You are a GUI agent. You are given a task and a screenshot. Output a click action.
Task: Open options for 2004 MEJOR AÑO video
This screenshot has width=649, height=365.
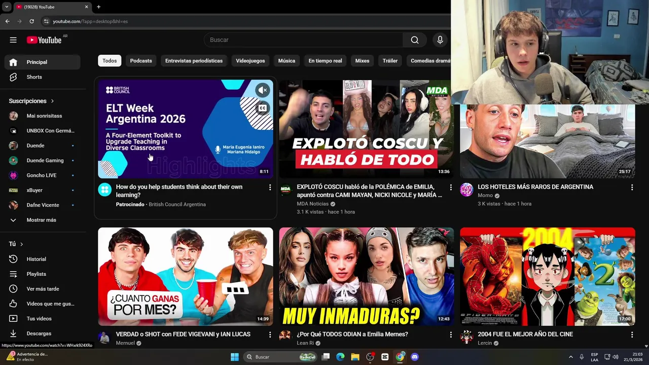(632, 335)
